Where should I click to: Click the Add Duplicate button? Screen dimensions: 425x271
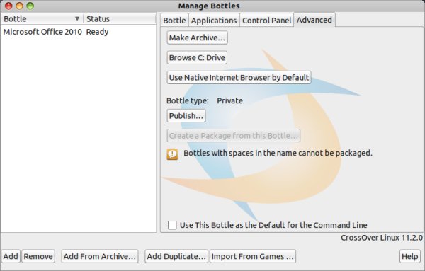(x=176, y=256)
